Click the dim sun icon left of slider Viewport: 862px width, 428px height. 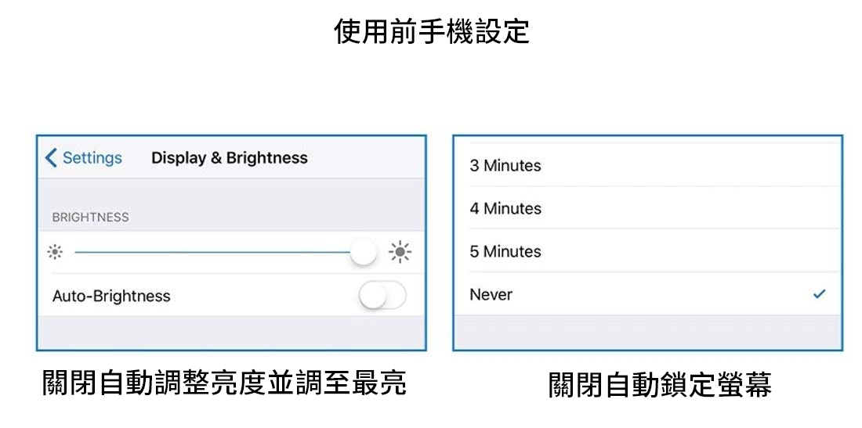tap(55, 252)
